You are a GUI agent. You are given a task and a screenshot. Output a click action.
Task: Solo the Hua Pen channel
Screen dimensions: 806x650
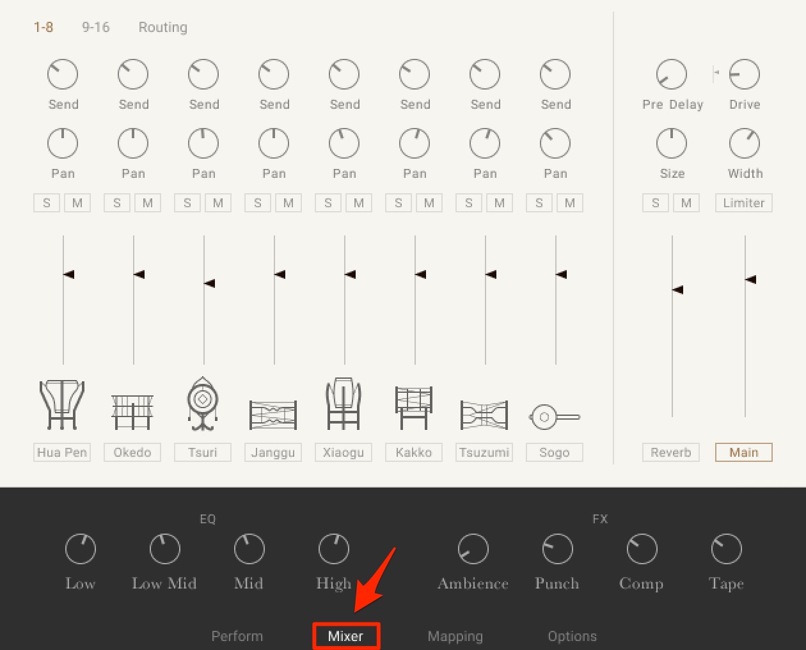tap(47, 203)
